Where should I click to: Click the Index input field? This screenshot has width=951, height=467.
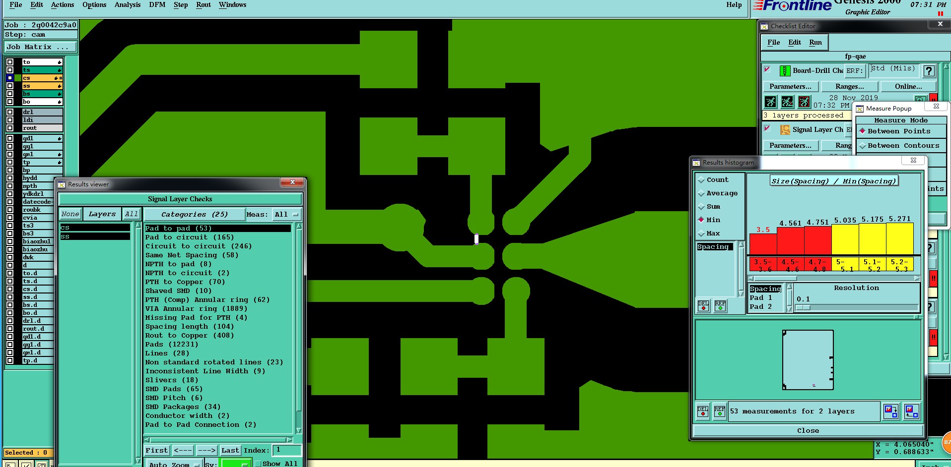click(287, 450)
